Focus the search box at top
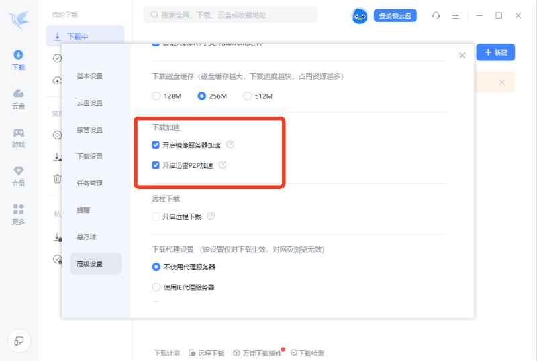 230,15
